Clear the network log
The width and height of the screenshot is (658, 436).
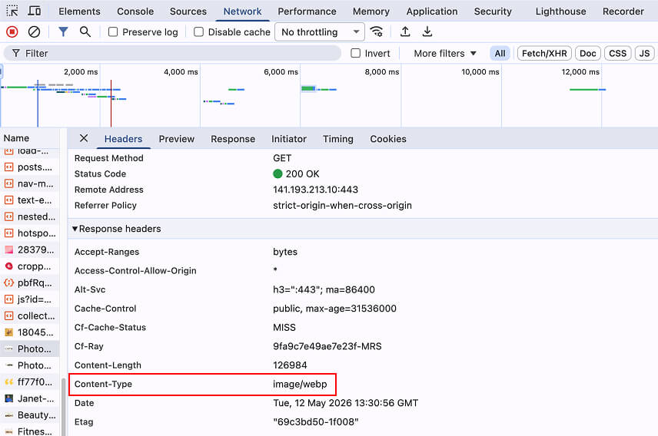pos(34,32)
